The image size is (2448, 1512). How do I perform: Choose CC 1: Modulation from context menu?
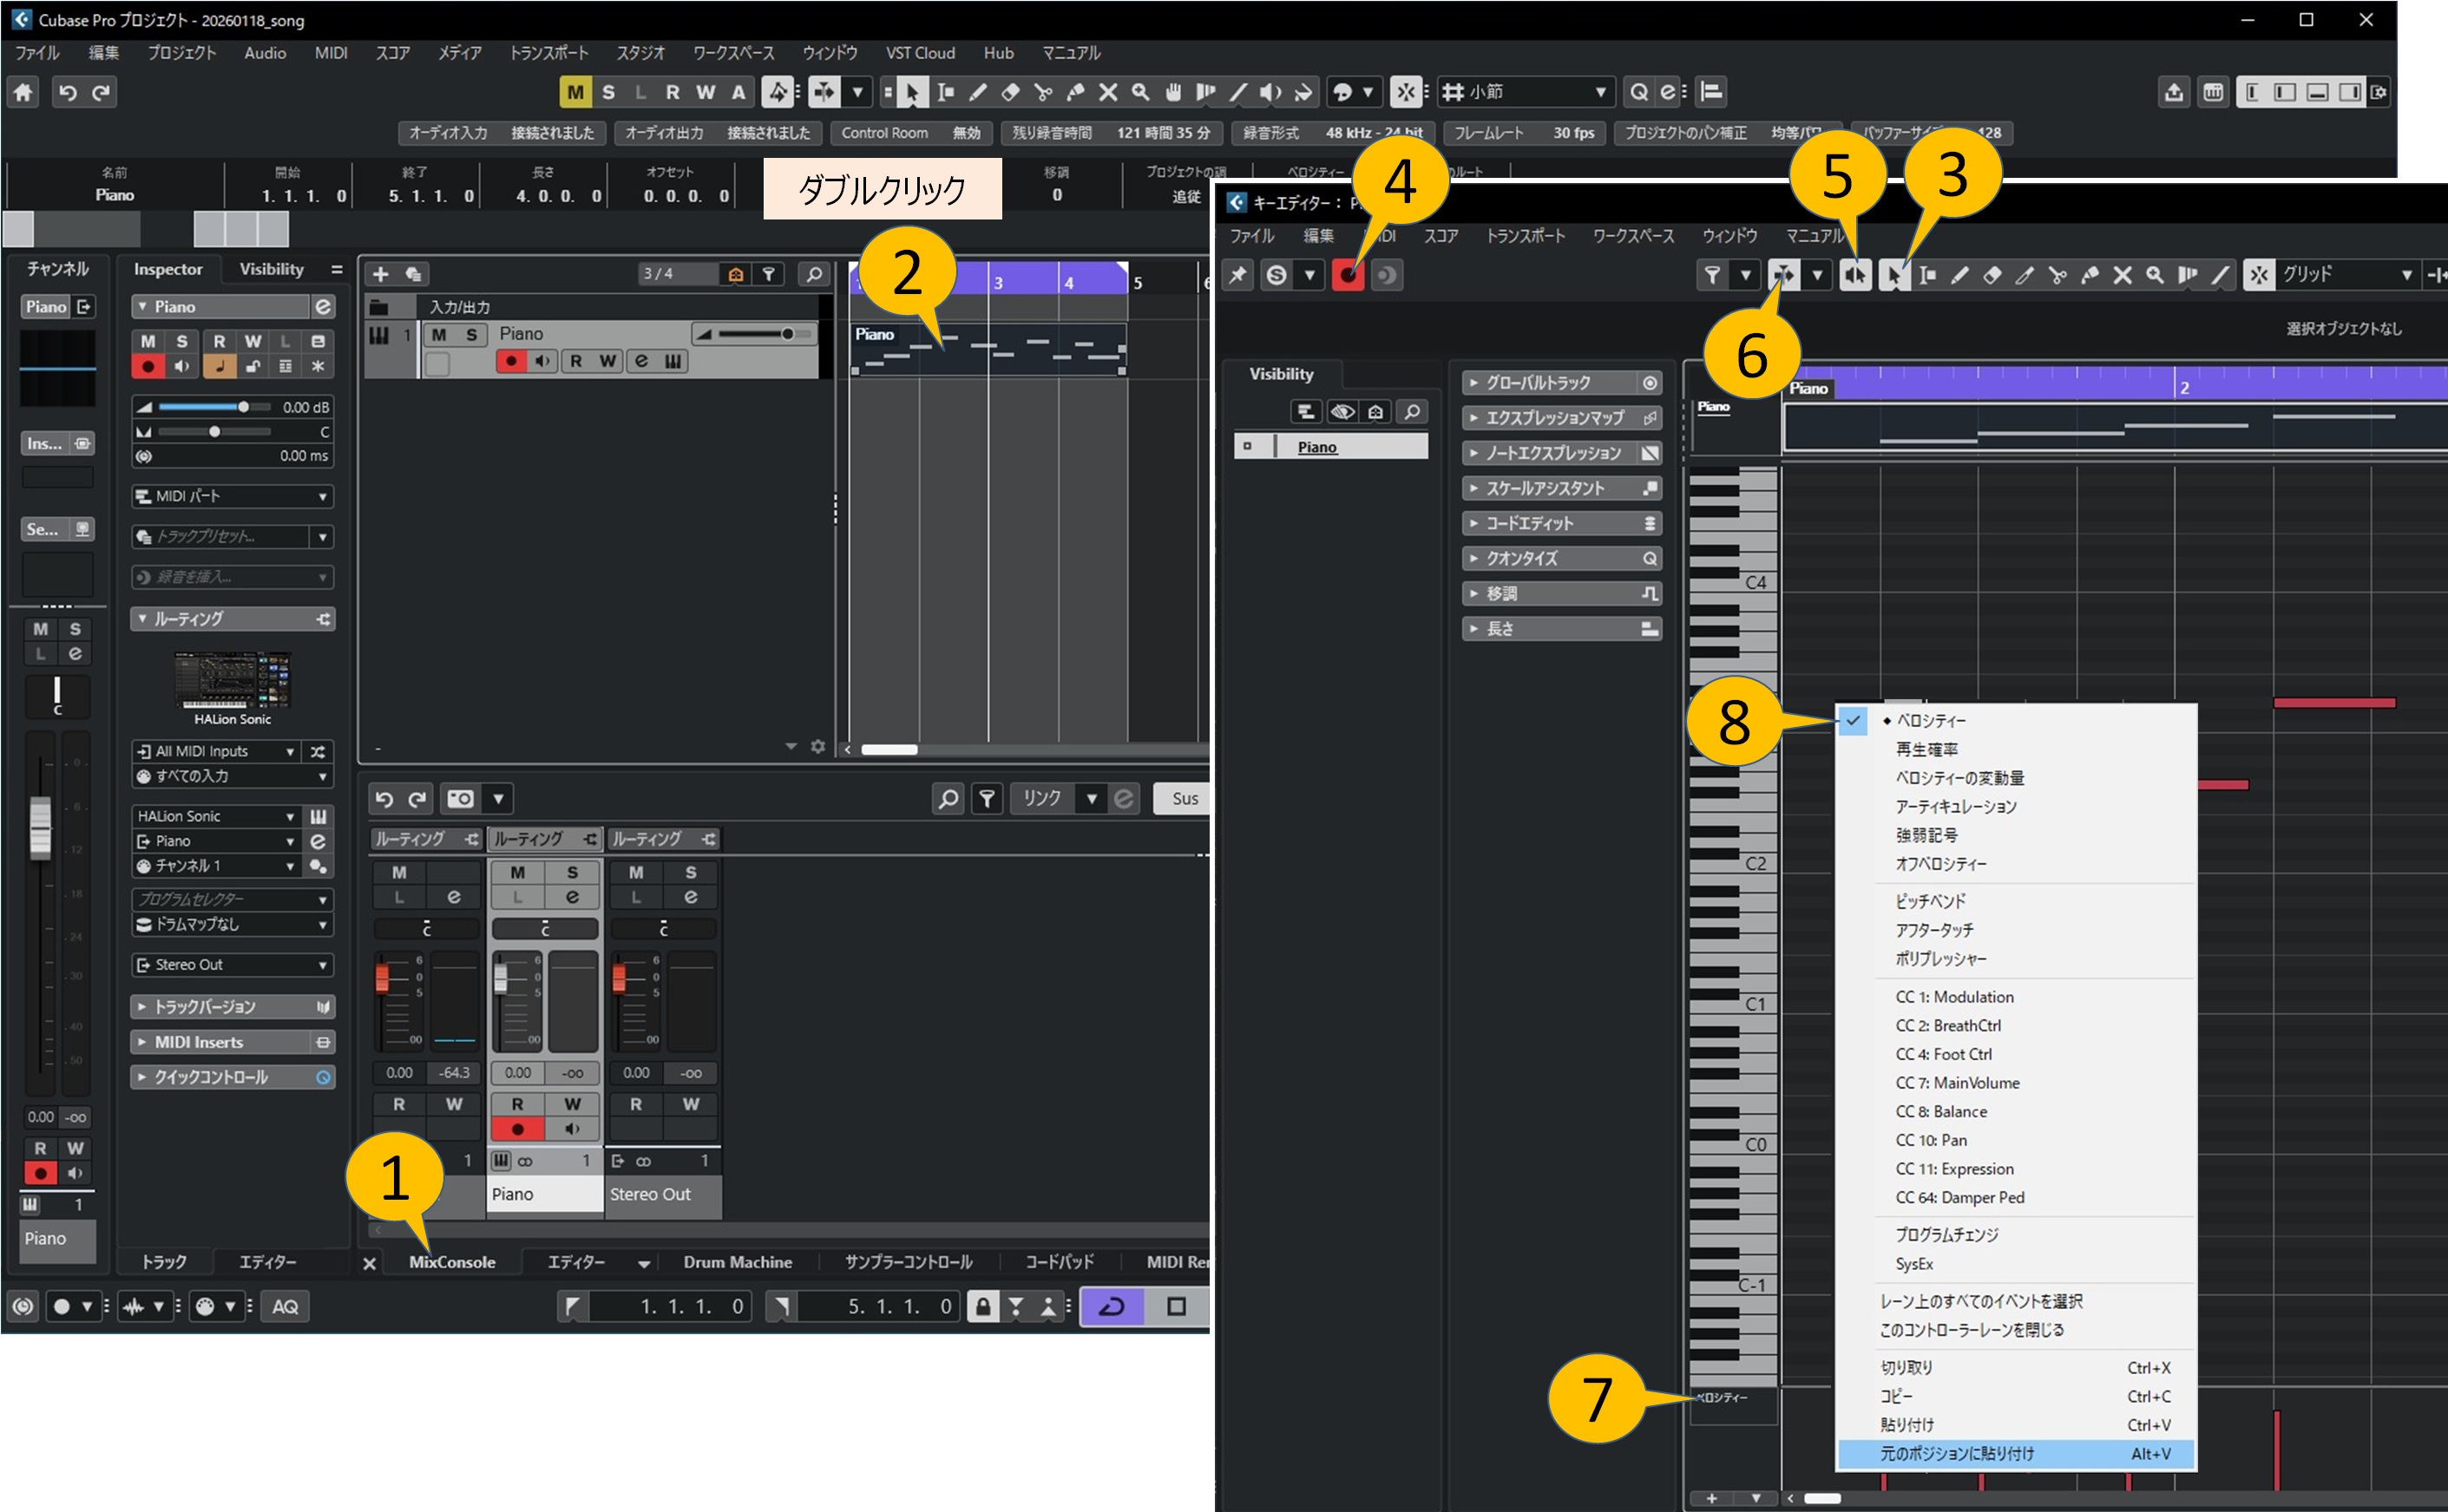click(1953, 997)
